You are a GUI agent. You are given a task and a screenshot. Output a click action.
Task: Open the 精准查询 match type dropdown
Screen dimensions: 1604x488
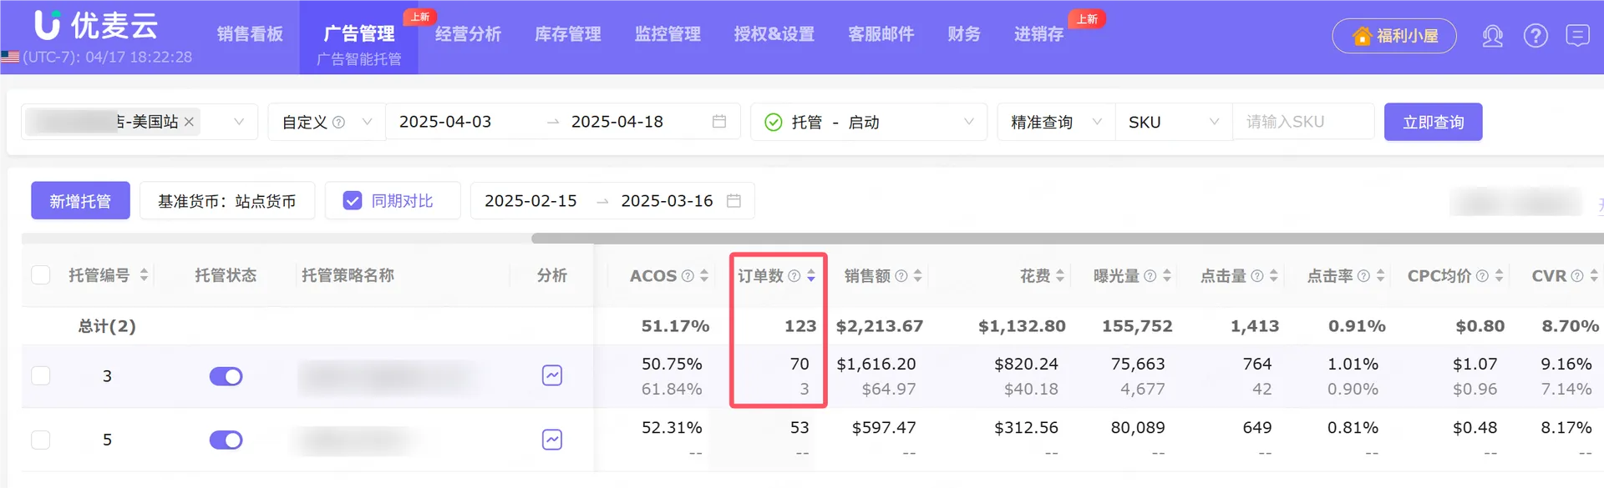(1057, 122)
